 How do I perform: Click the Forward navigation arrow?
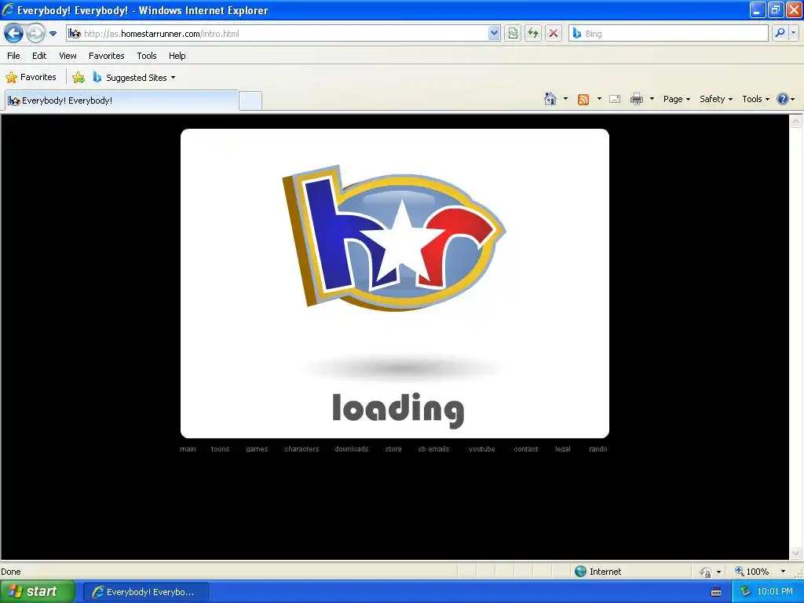pyautogui.click(x=35, y=33)
